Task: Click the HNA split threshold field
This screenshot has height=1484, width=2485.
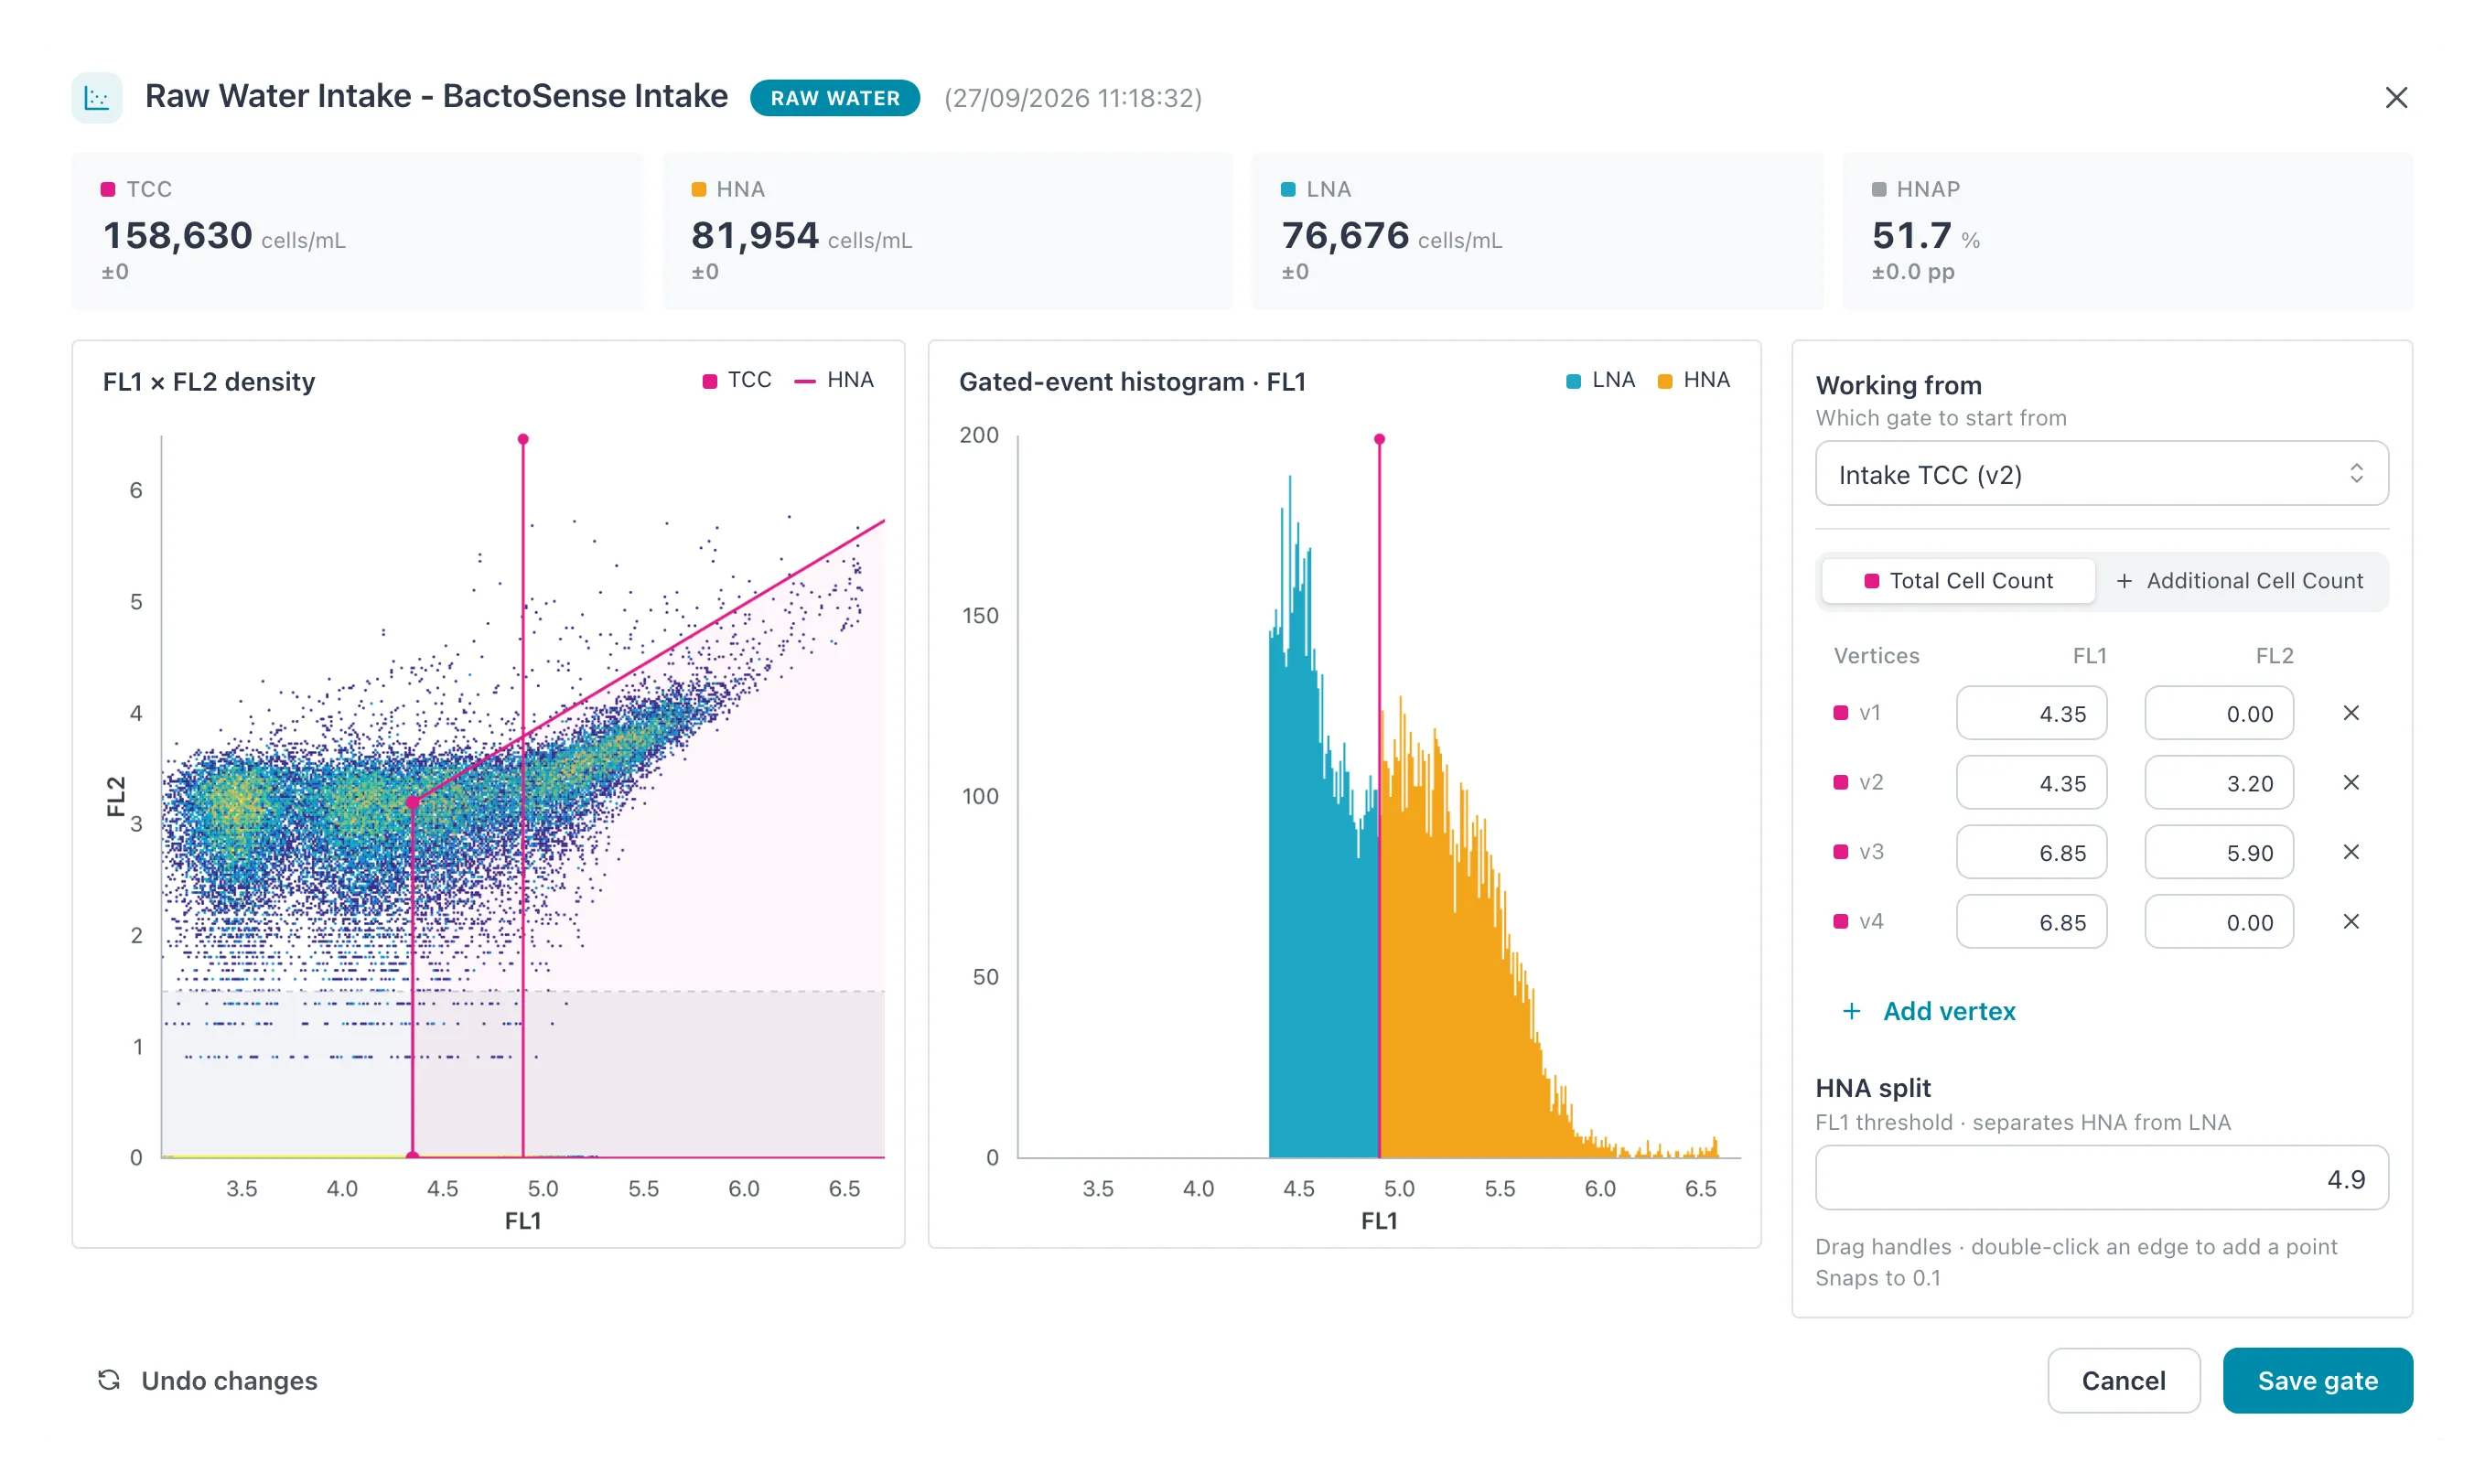Action: pos(2101,1178)
